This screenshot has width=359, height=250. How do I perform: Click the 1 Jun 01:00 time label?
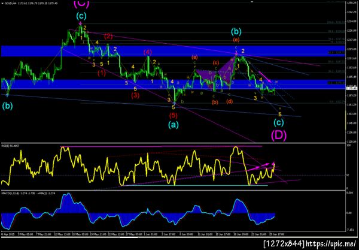(151, 234)
